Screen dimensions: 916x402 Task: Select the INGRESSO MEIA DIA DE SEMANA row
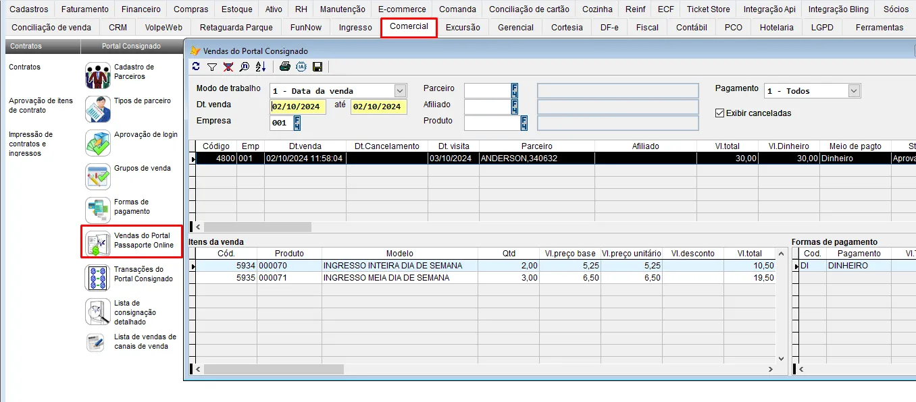pos(386,278)
